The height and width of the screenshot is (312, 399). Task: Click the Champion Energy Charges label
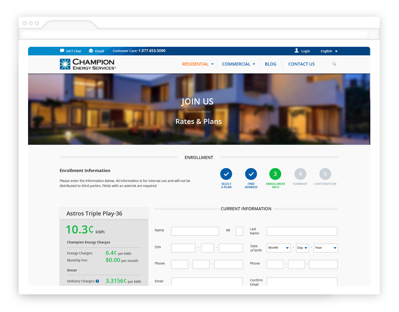(89, 242)
